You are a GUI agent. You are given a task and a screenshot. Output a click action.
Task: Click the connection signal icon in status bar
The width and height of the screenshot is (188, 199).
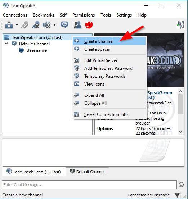(x=177, y=195)
